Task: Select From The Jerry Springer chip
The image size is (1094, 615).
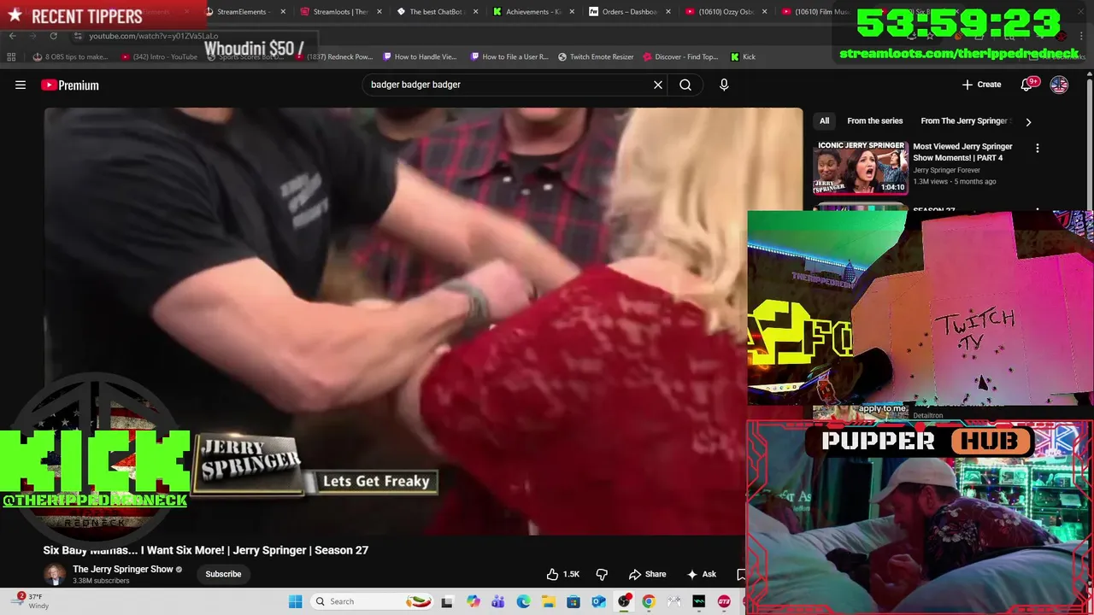Action: pyautogui.click(x=964, y=121)
